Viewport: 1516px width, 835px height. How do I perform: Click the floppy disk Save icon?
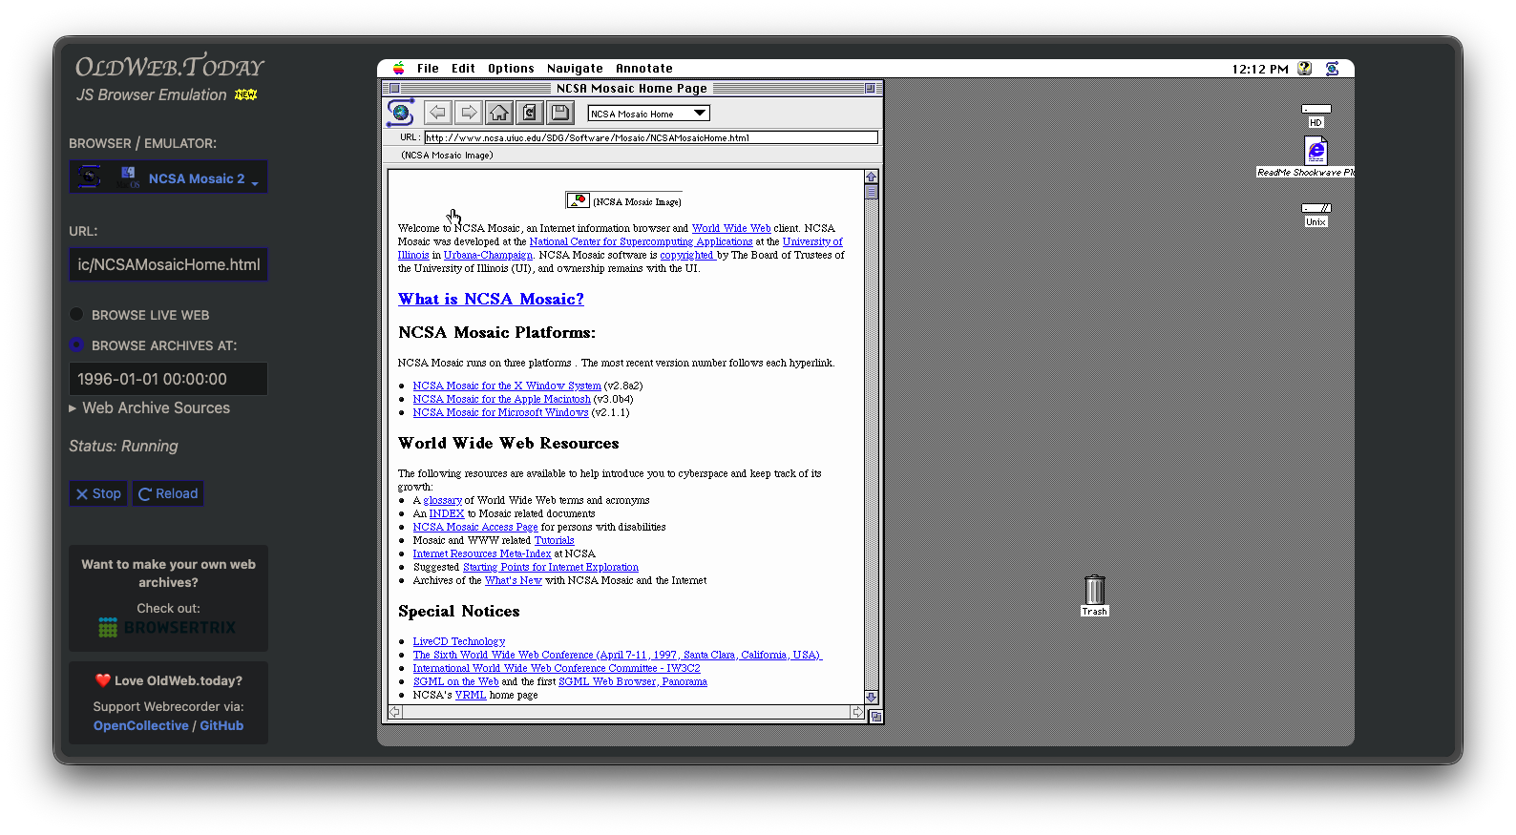click(x=560, y=113)
